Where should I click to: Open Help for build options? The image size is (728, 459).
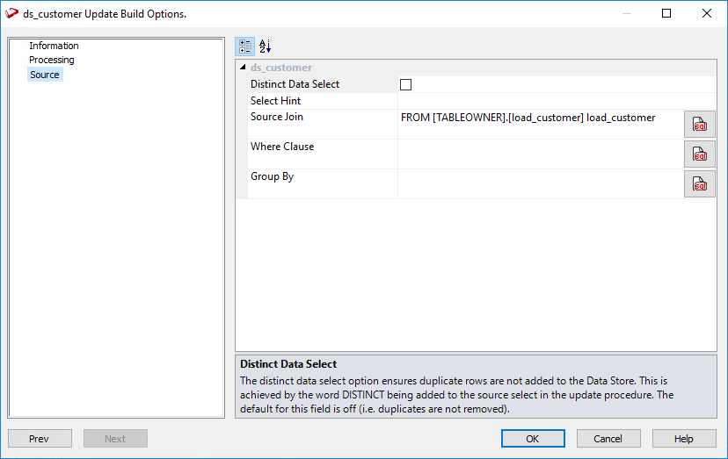click(x=683, y=439)
